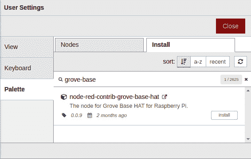Open the Keyboard settings section
Screen dimensions: 251x159
point(27,68)
